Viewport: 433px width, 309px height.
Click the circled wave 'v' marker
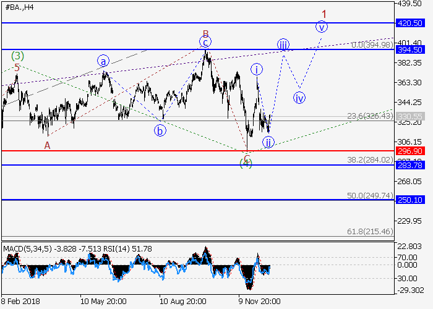(321, 27)
